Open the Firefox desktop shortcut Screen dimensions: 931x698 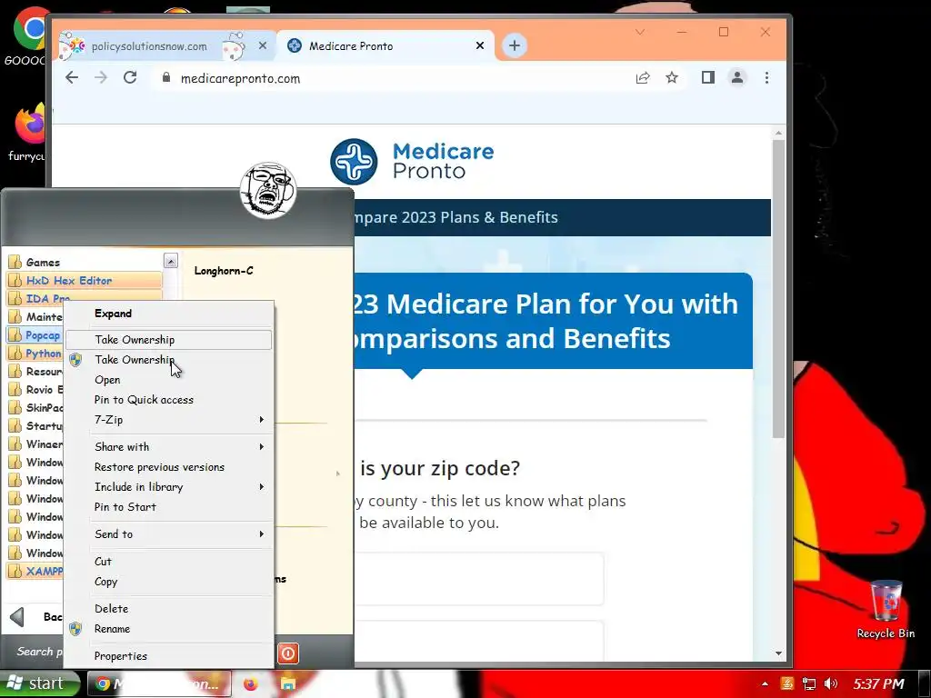pos(28,132)
